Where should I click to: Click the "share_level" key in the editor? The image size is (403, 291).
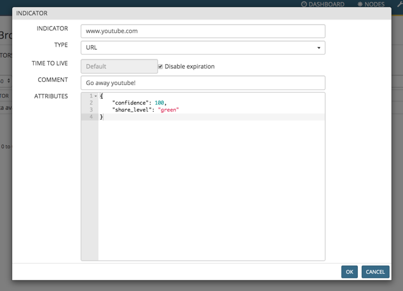(132, 110)
